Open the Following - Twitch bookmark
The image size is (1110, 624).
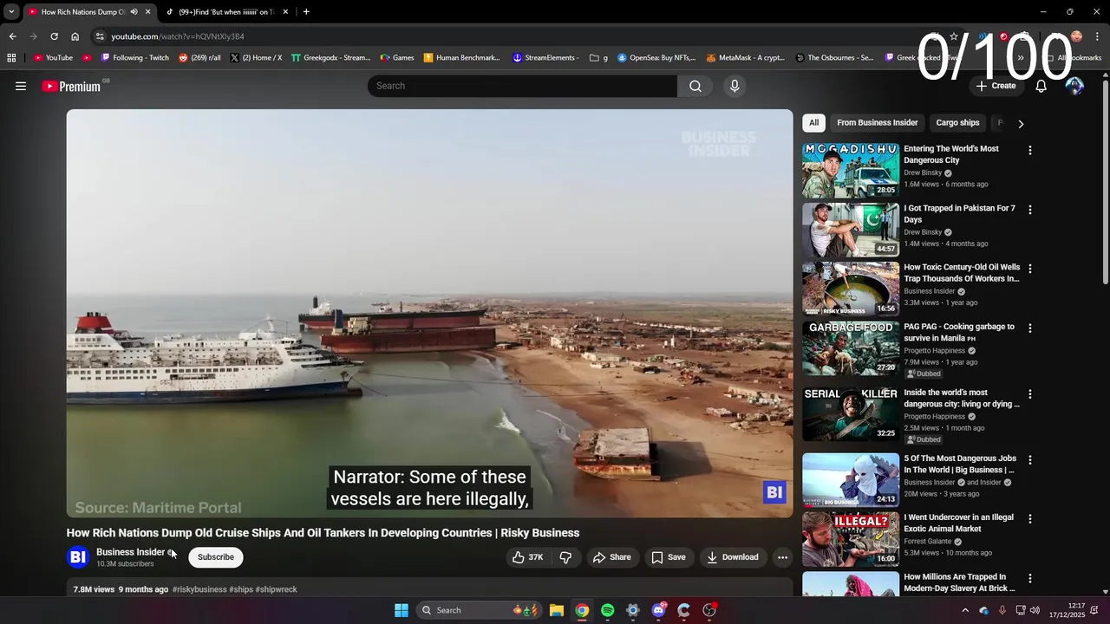[x=134, y=58]
